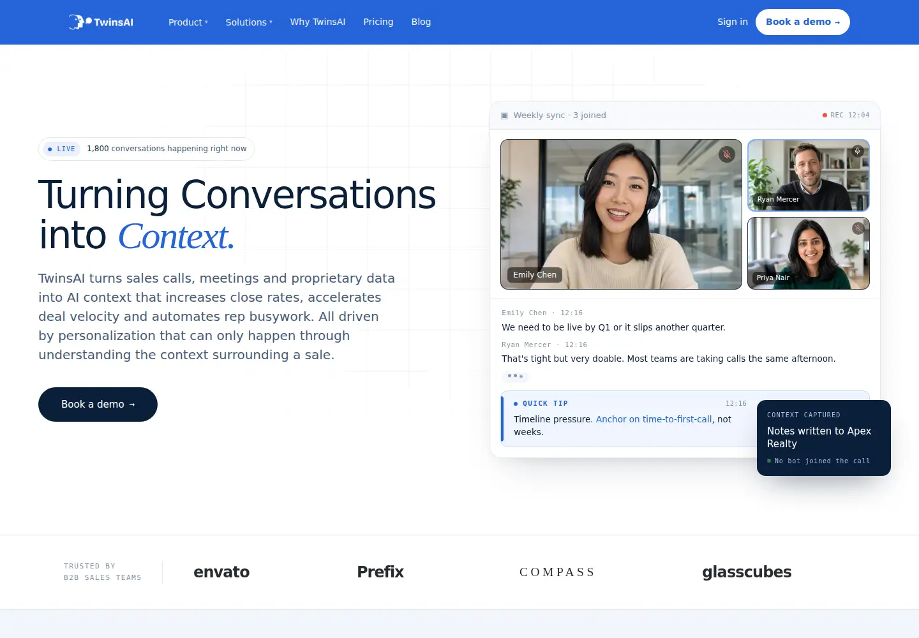
Task: Toggle microphone icon on Ryan Mercer video
Action: (x=858, y=151)
